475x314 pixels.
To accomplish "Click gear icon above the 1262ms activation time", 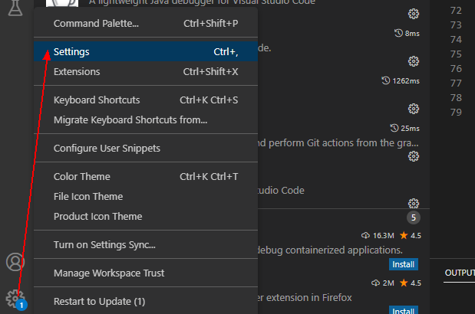I will click(x=414, y=61).
